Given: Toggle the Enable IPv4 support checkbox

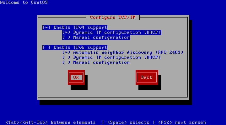Looking at the screenshot, I should pos(75,27).
